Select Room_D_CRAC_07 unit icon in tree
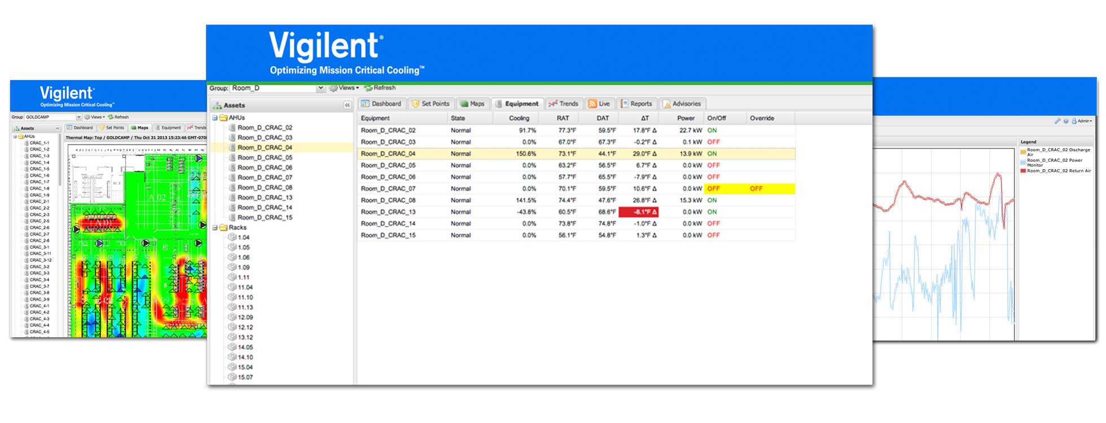 coord(232,178)
